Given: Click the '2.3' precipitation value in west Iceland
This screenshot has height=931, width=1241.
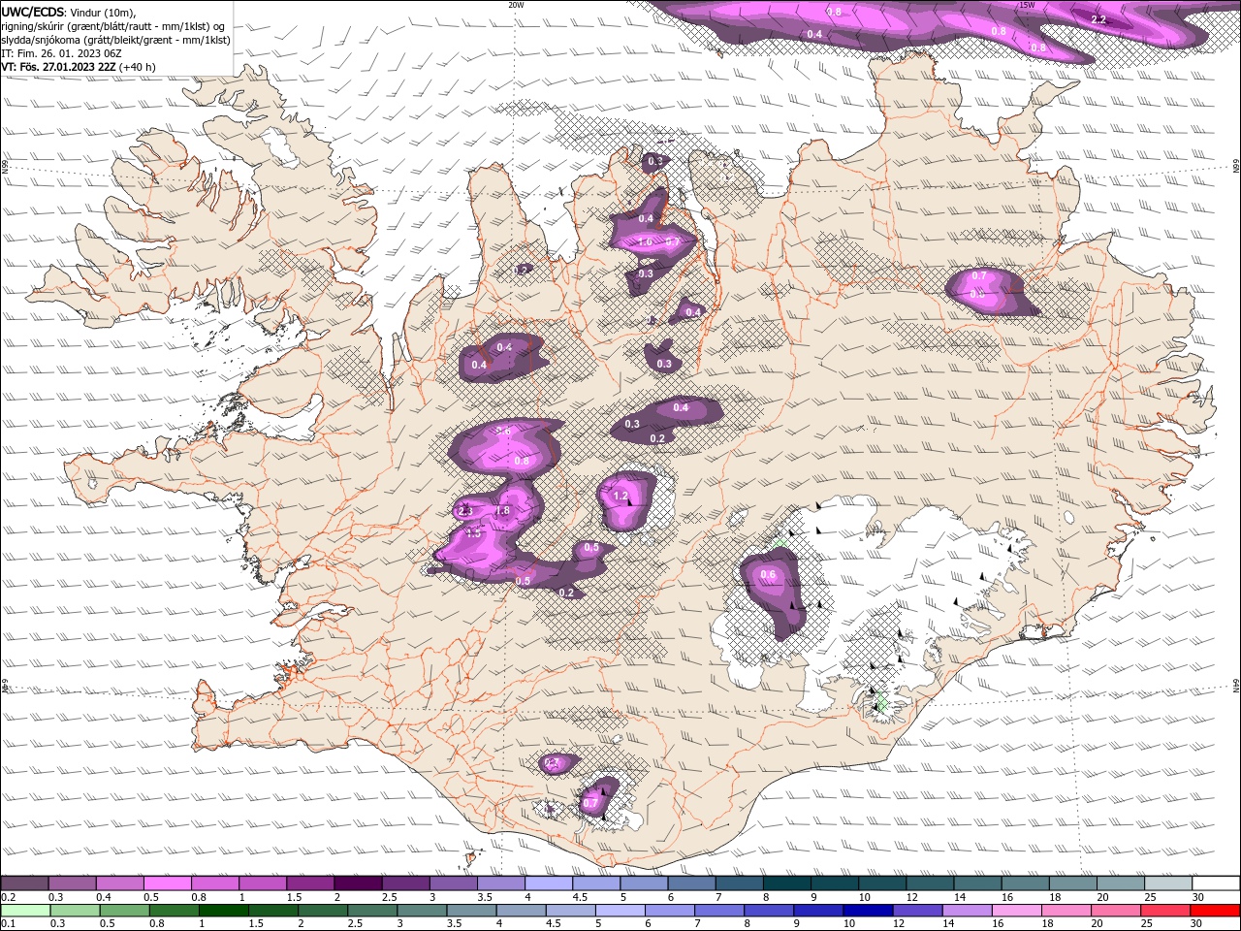Looking at the screenshot, I should coord(465,511).
